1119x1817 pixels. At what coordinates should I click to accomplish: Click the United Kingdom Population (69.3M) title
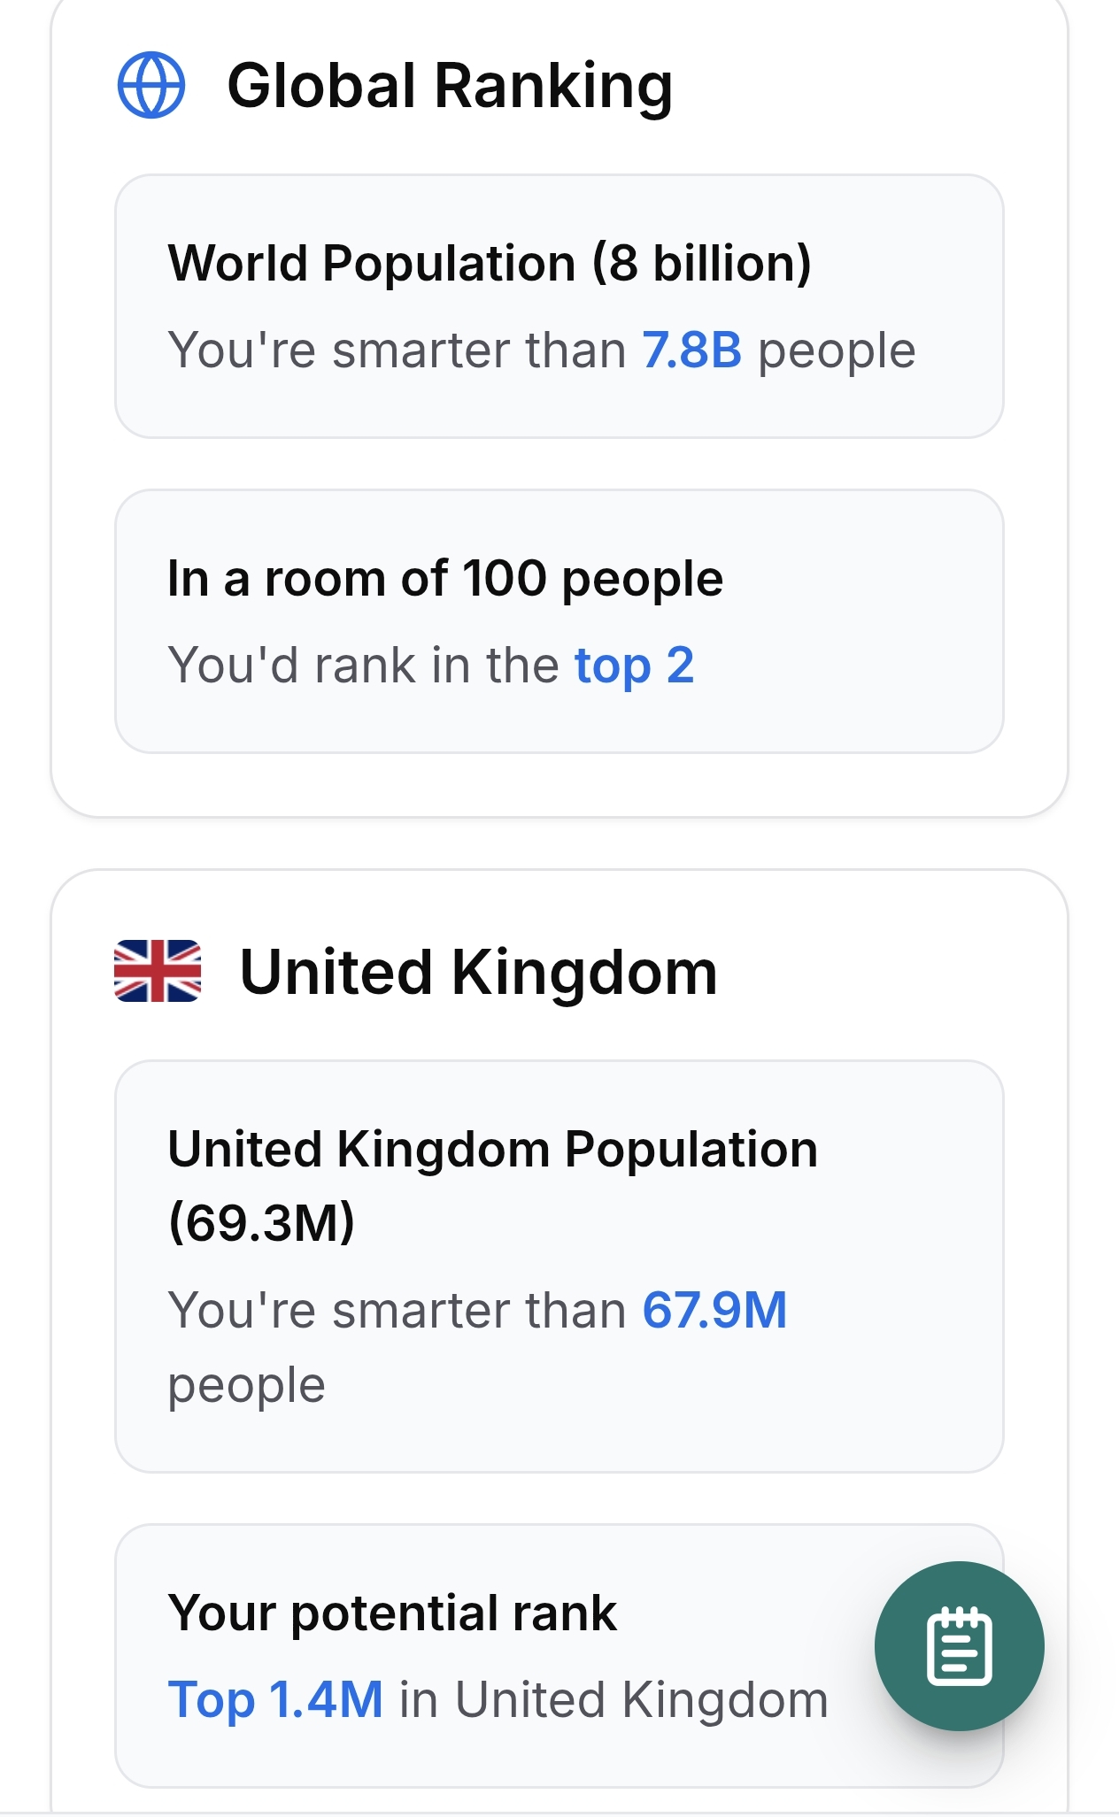(492, 1150)
